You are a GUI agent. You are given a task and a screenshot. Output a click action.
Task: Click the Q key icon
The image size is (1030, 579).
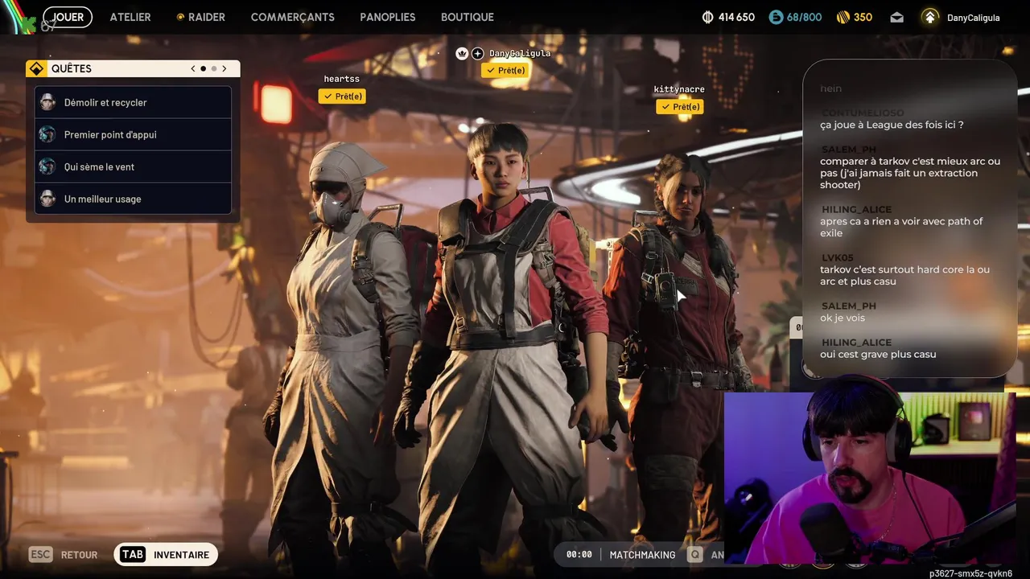(695, 555)
